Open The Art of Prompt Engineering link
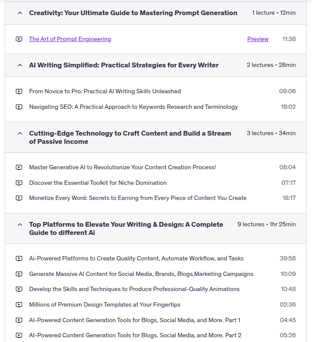 [70, 39]
